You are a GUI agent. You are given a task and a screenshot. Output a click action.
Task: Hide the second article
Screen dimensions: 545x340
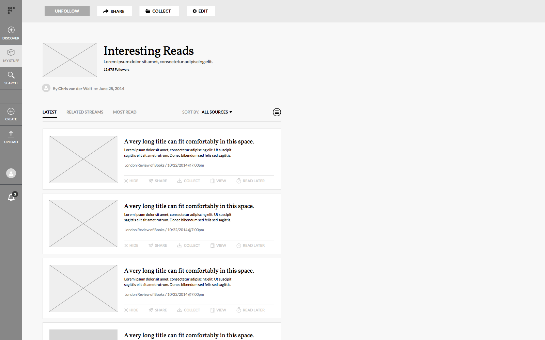[x=131, y=245]
